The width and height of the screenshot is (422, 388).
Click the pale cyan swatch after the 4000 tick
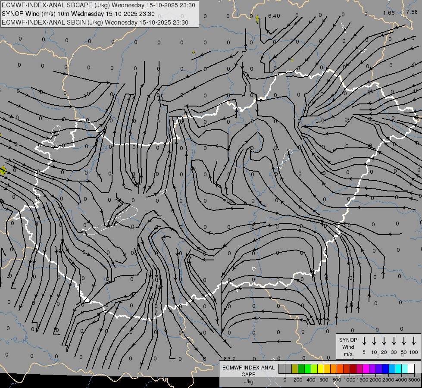(x=405, y=369)
